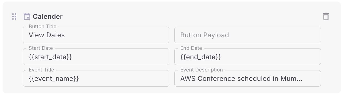Click the Event Description floating label
Viewport: 344px width, 96px height.
[202, 70]
